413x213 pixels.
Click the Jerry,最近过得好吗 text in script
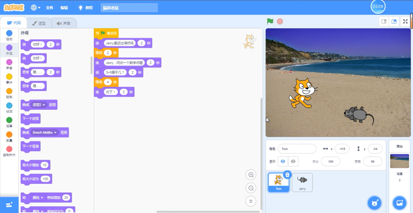[x=120, y=43]
